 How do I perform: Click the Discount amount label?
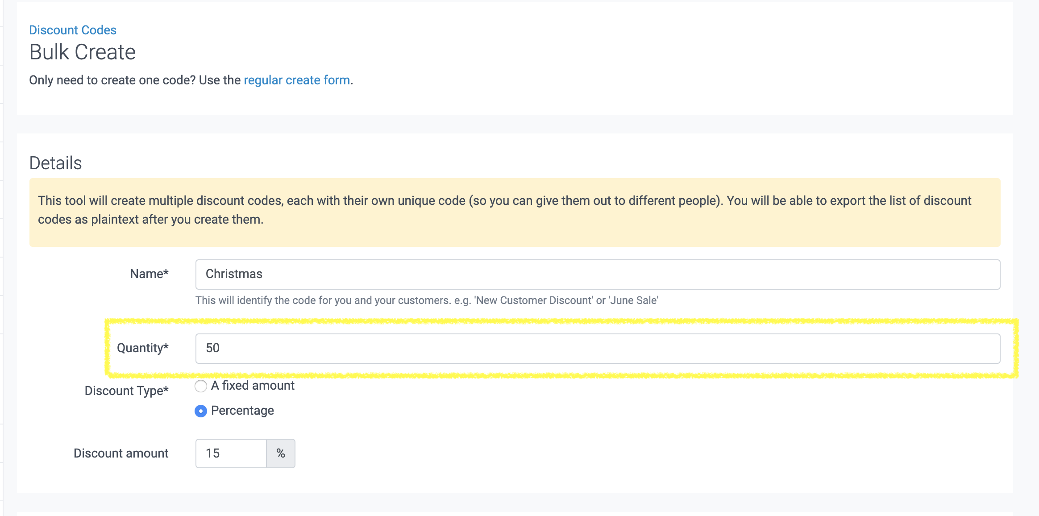(x=121, y=453)
